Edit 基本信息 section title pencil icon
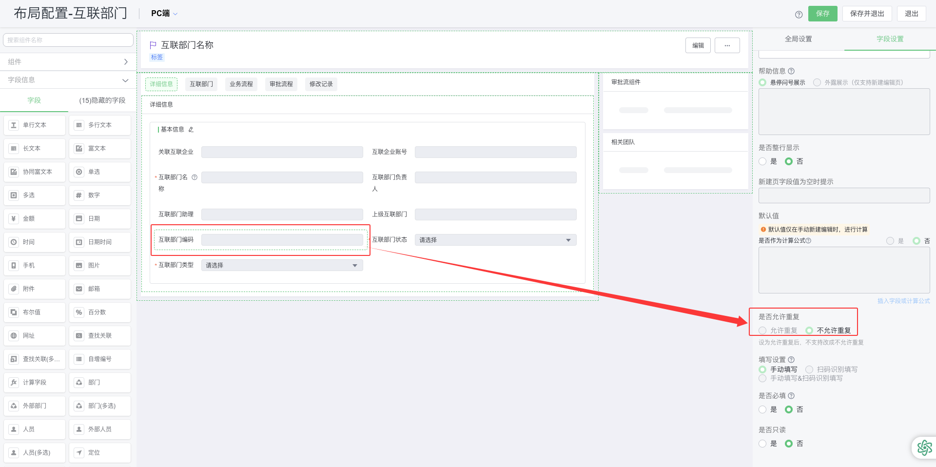 pyautogui.click(x=191, y=130)
